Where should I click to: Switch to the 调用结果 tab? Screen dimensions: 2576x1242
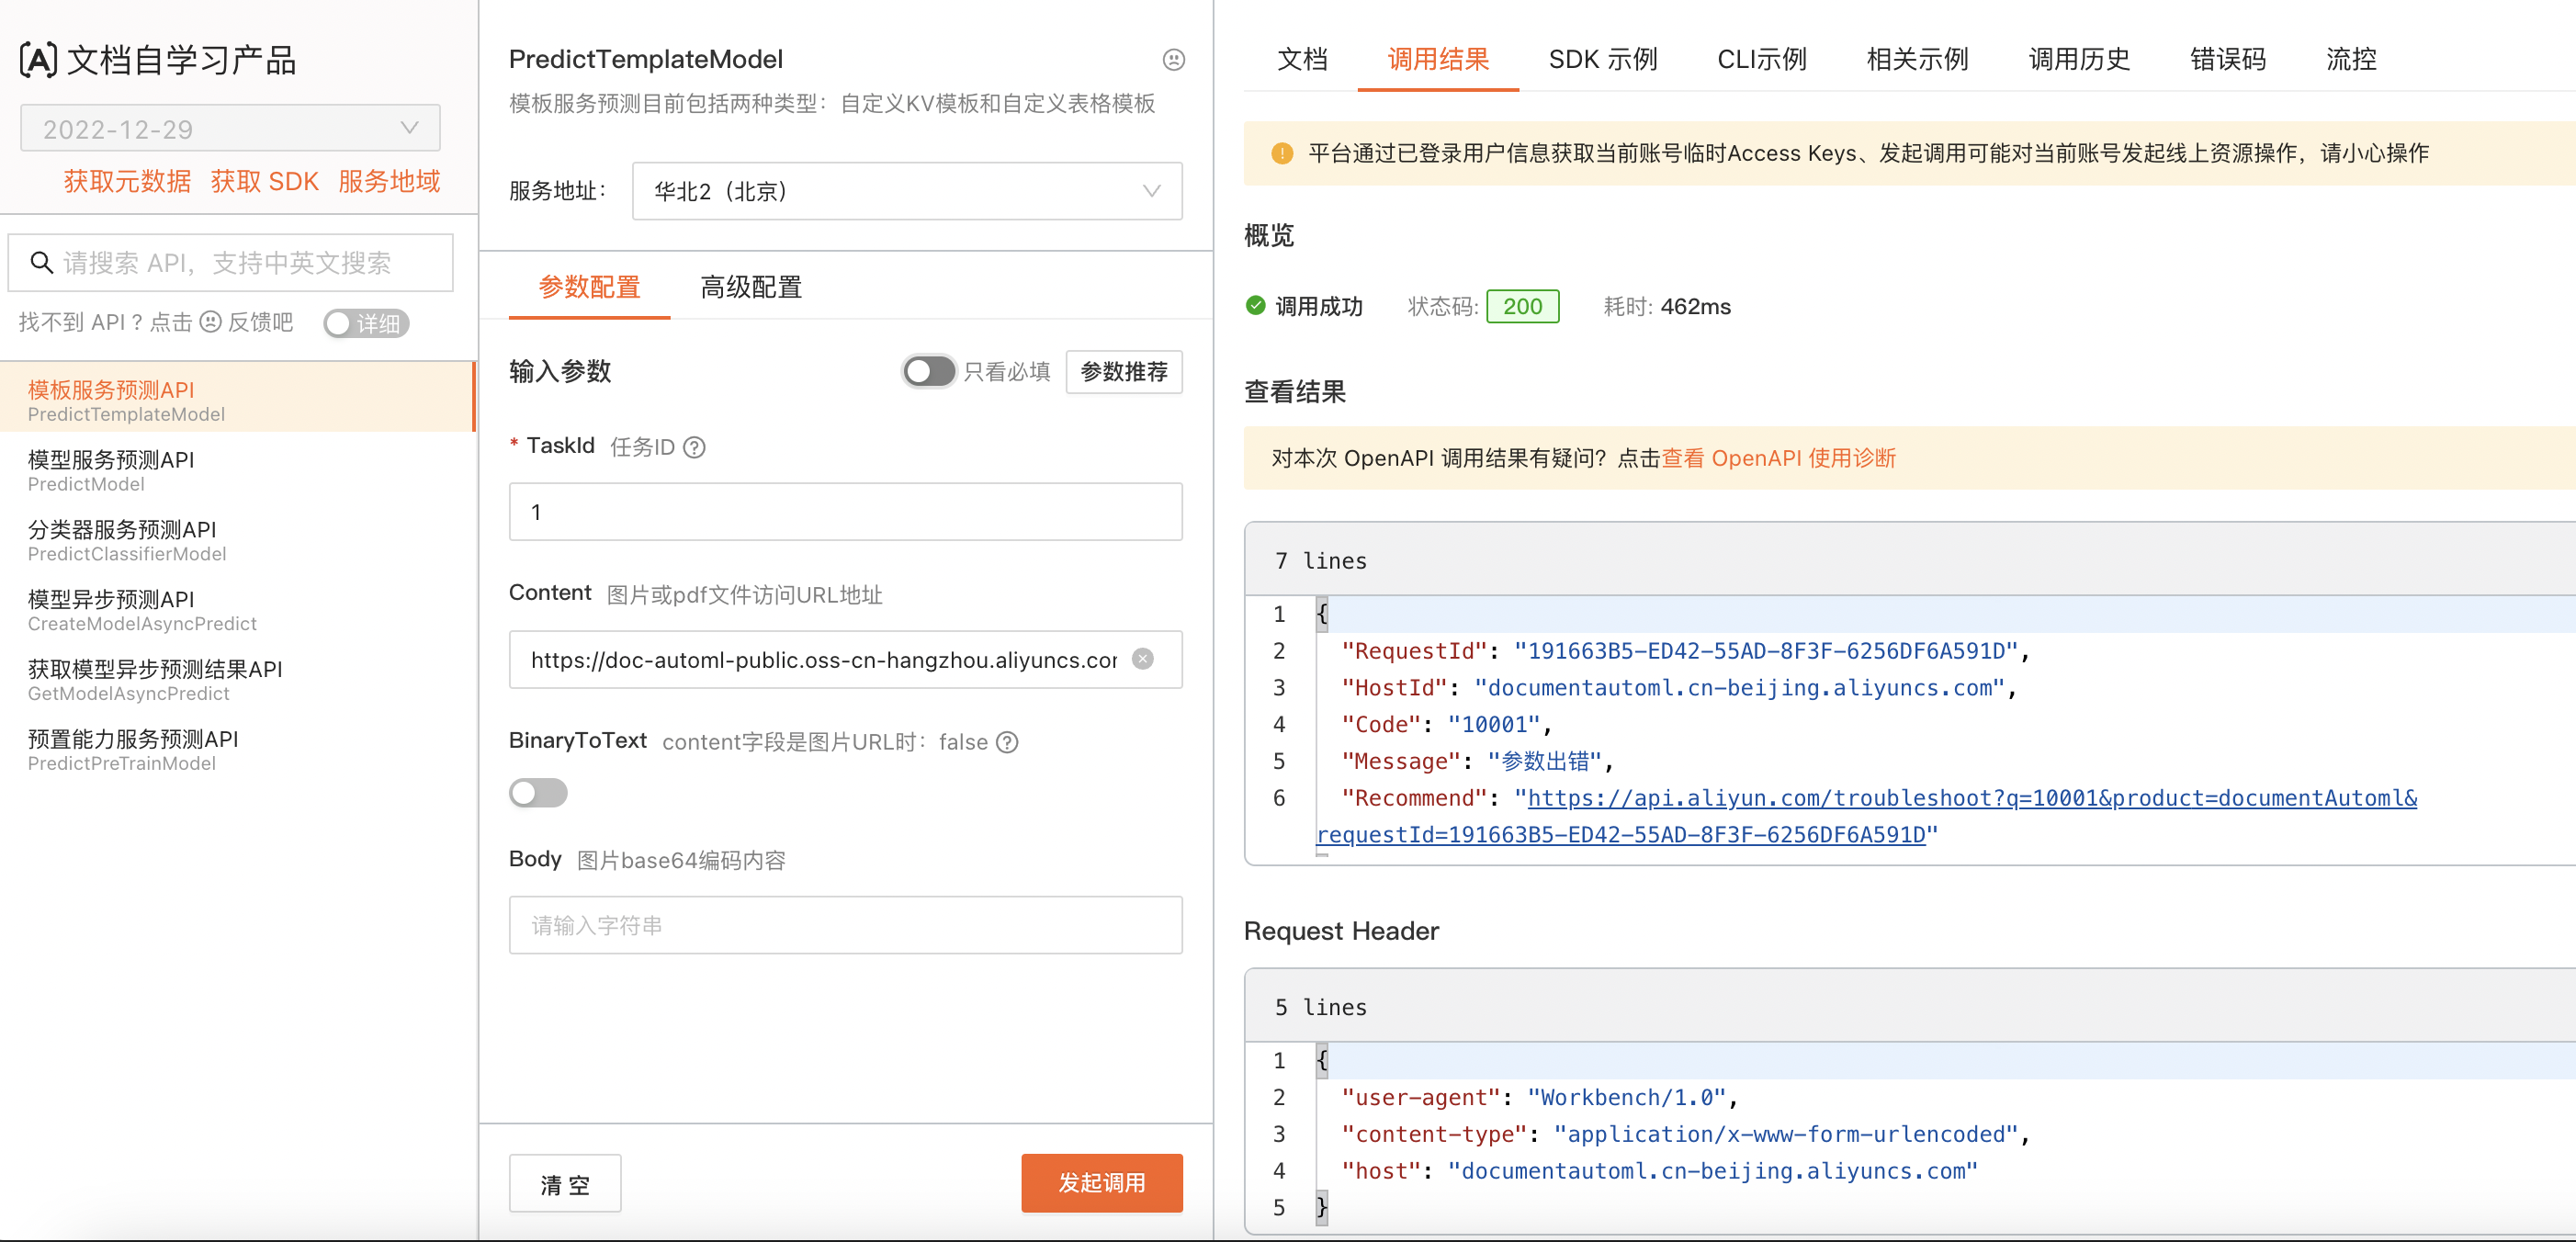1438,59
